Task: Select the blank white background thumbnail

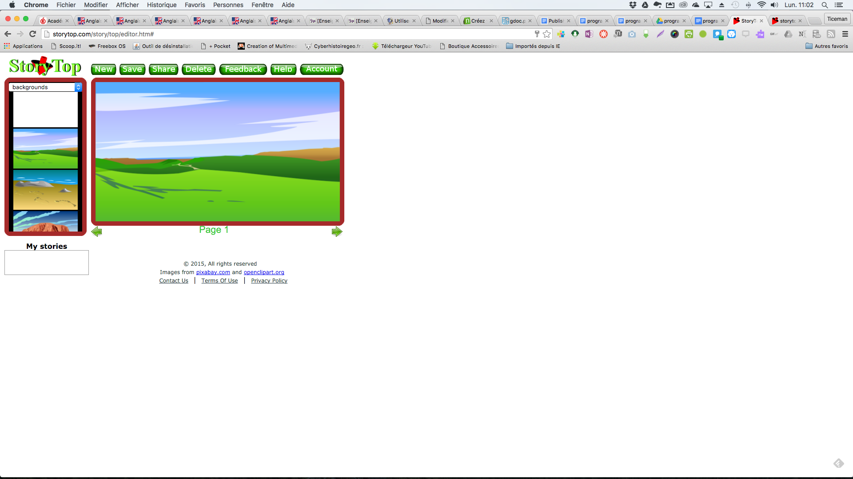Action: point(45,109)
